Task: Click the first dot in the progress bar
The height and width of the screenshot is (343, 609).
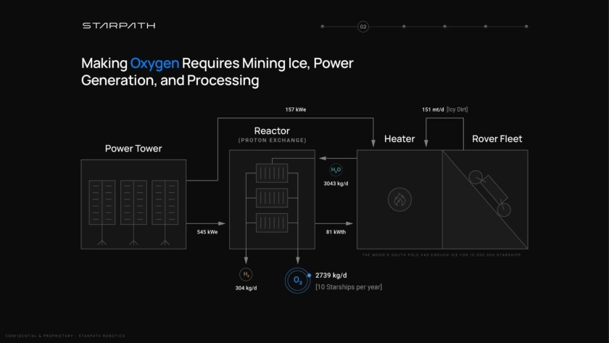Action: [x=323, y=27]
